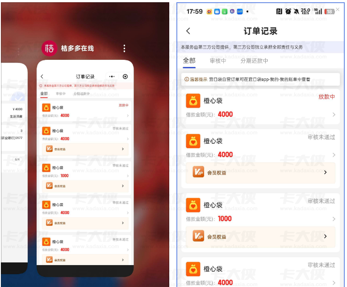Tap VIP badge under 1000 order on right
The image size is (347, 287).
point(198,236)
